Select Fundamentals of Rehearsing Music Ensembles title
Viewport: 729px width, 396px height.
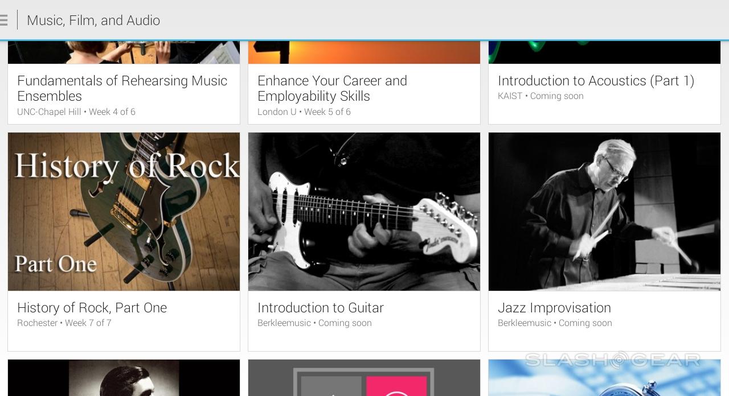click(122, 88)
